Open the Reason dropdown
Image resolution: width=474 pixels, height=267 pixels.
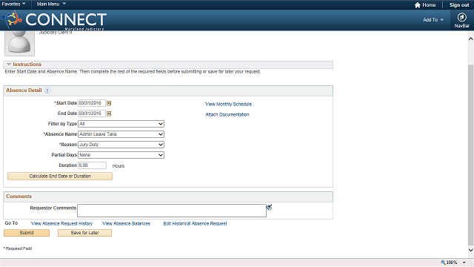tap(121, 145)
